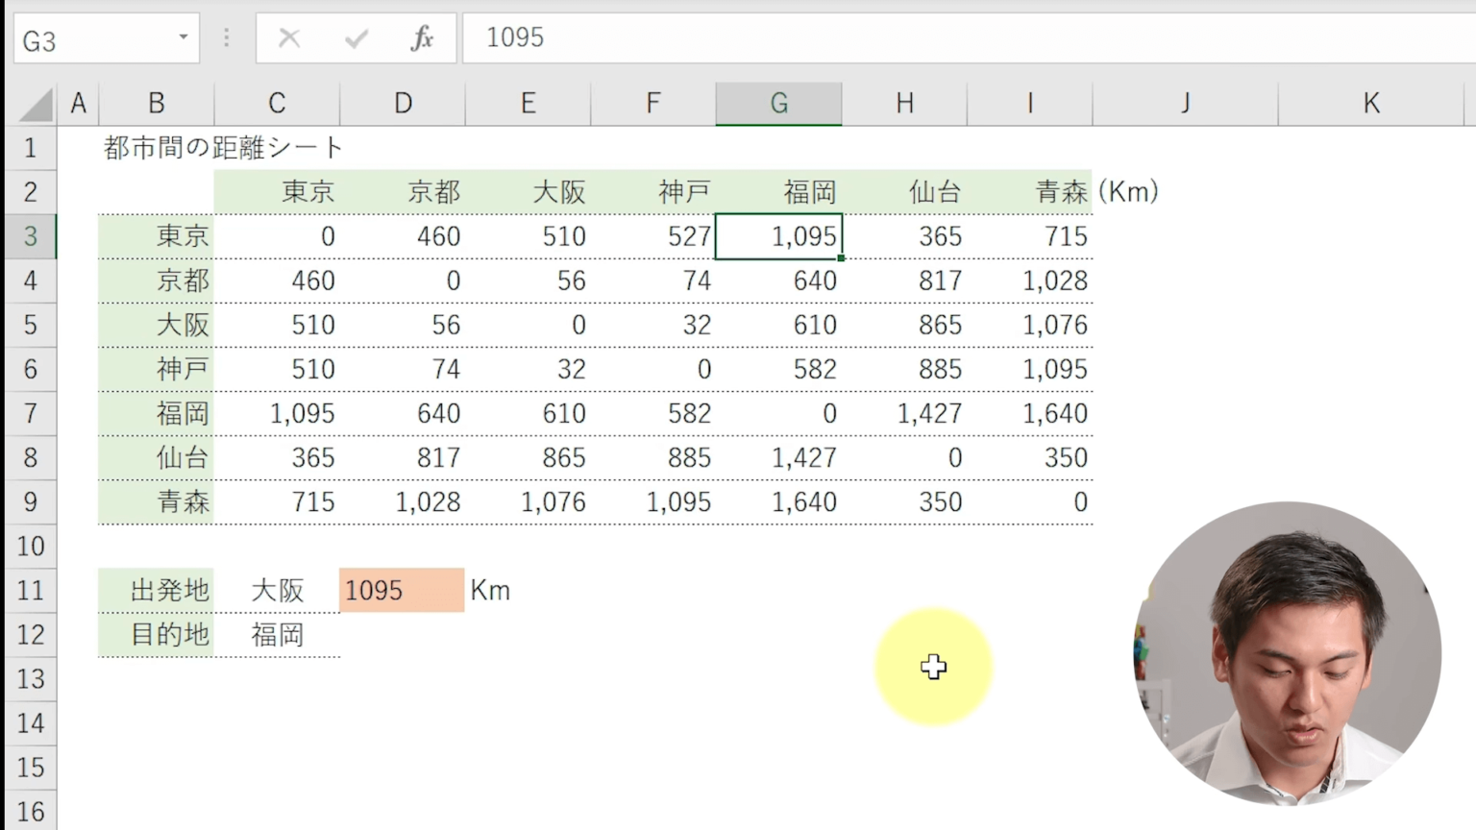Screen dimensions: 1476x830
Task: Click the formula bar resize dots handle
Action: (227, 38)
